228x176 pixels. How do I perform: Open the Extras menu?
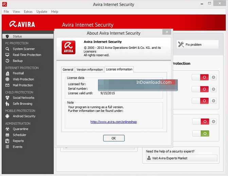[28, 12]
